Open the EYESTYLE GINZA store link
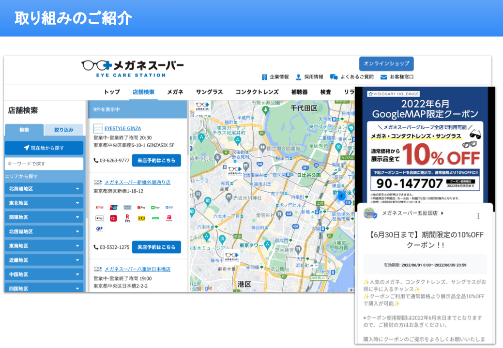 [122, 128]
